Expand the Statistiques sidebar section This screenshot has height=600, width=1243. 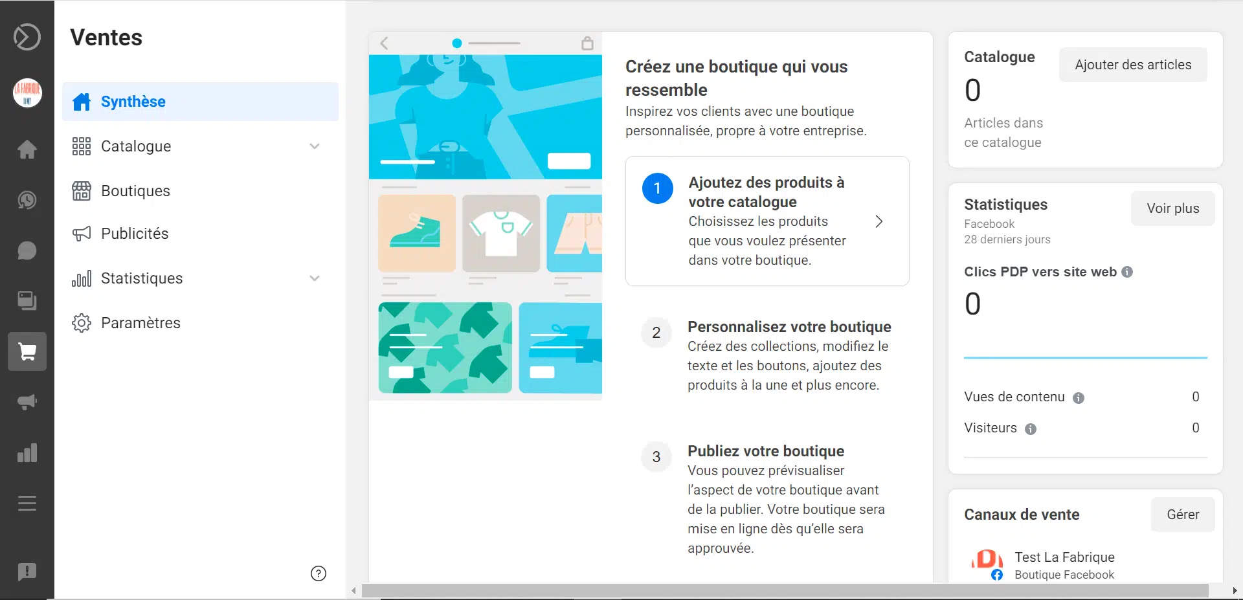click(315, 278)
